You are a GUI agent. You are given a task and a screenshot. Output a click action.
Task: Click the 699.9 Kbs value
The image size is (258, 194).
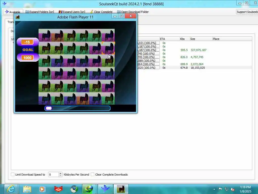click(184, 64)
